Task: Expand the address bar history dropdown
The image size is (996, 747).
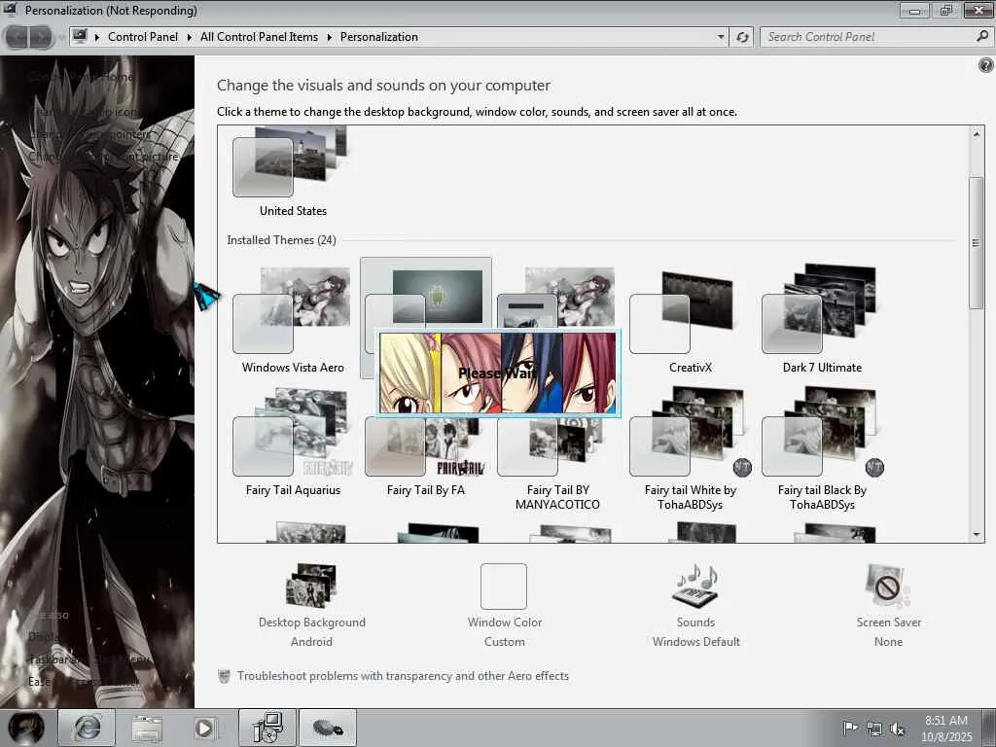Action: click(721, 37)
